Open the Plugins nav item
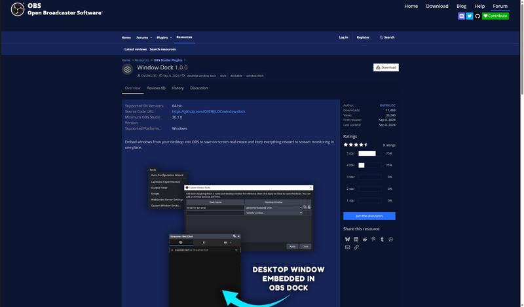The image size is (524, 307). (x=162, y=37)
